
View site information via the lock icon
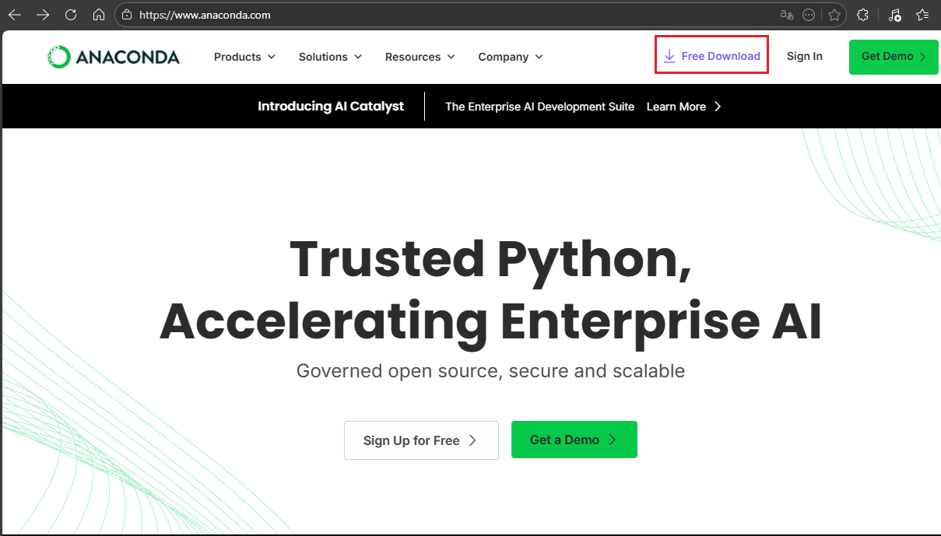[127, 15]
